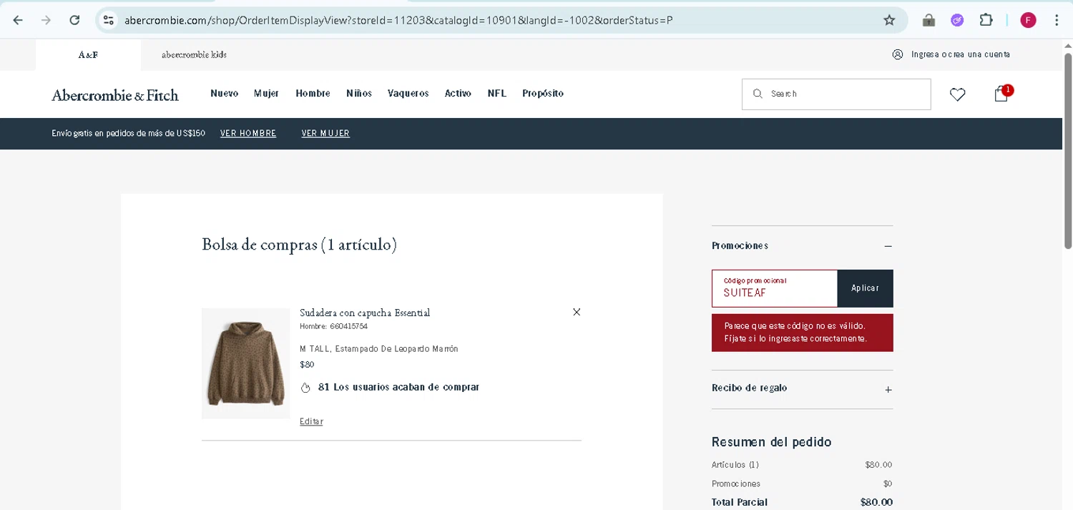Click the VER MUJER link
Screen dimensions: 1073x510
point(325,134)
